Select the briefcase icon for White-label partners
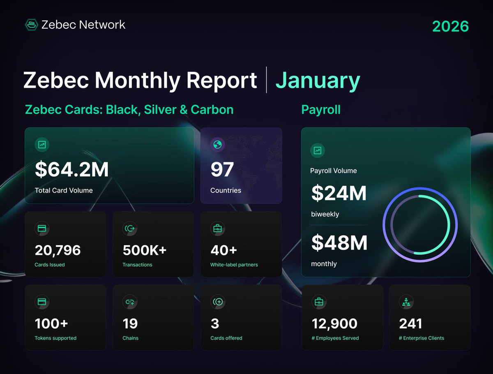Viewport: 493px width, 374px height. (x=217, y=229)
